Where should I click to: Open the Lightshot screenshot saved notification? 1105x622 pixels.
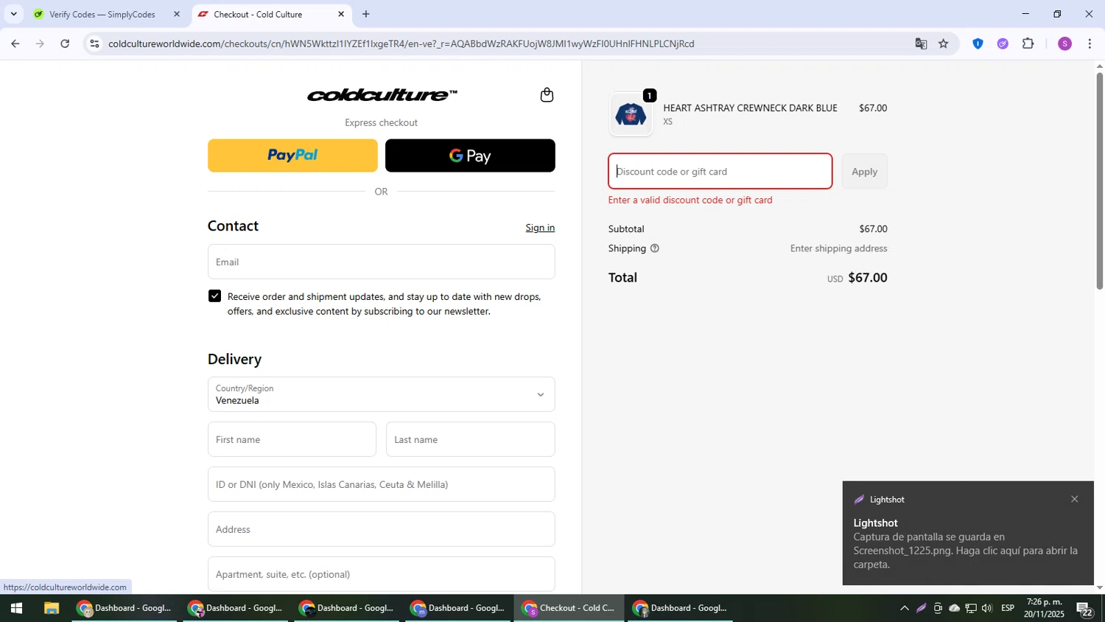pyautogui.click(x=968, y=533)
